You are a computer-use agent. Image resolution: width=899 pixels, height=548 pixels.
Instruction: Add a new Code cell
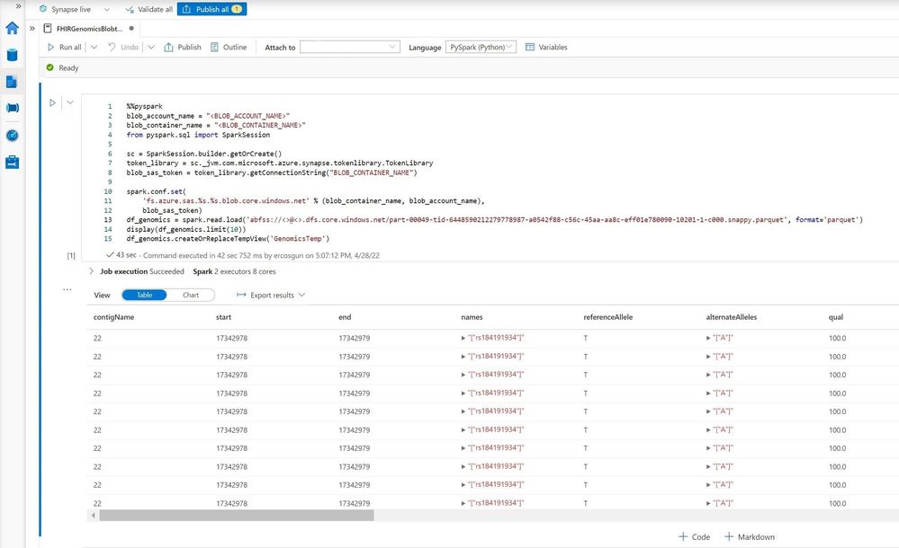point(695,536)
